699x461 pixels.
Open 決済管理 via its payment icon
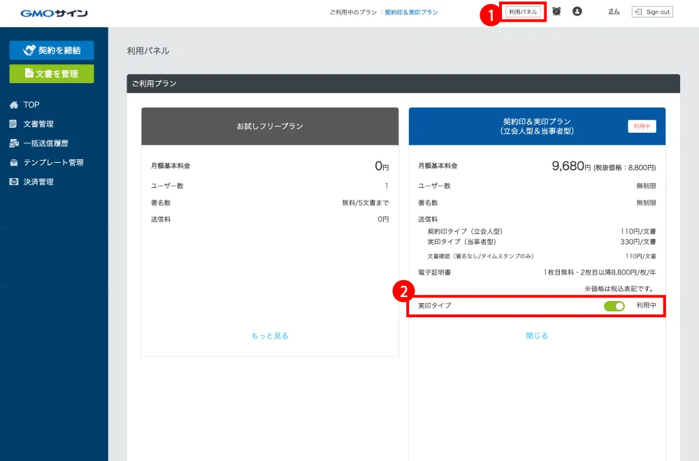13,181
